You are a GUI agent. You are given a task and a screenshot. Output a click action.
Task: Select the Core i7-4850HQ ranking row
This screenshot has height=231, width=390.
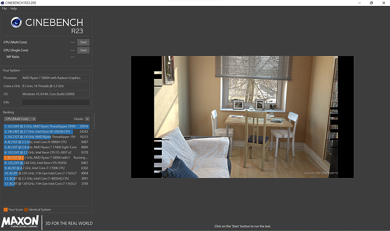coord(46,179)
